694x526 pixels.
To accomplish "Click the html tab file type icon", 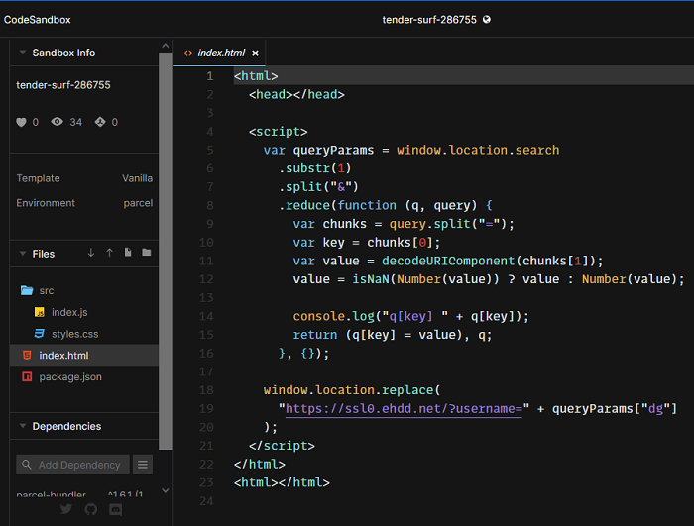I will coord(188,53).
